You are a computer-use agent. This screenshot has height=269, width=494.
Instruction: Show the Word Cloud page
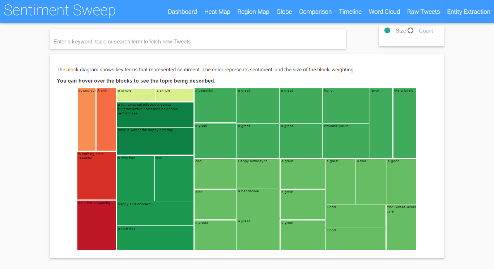coord(384,12)
